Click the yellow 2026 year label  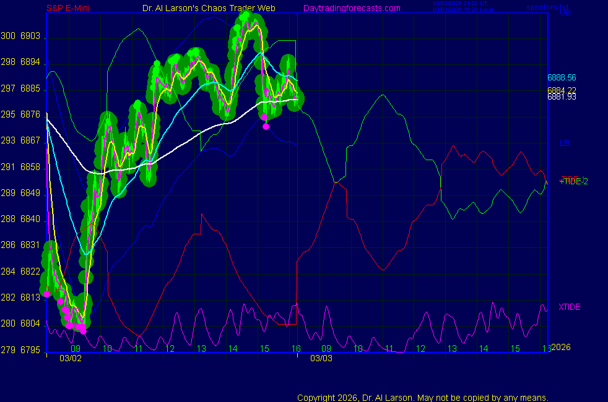click(560, 348)
